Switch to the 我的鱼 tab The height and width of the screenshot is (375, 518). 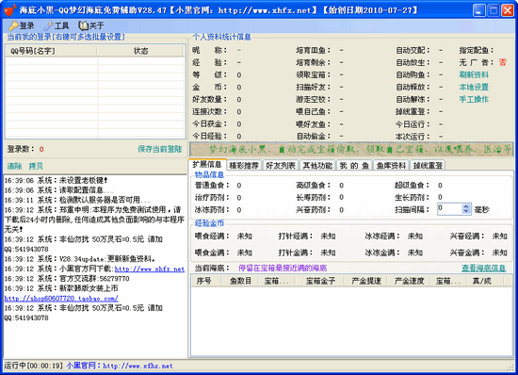coord(354,165)
